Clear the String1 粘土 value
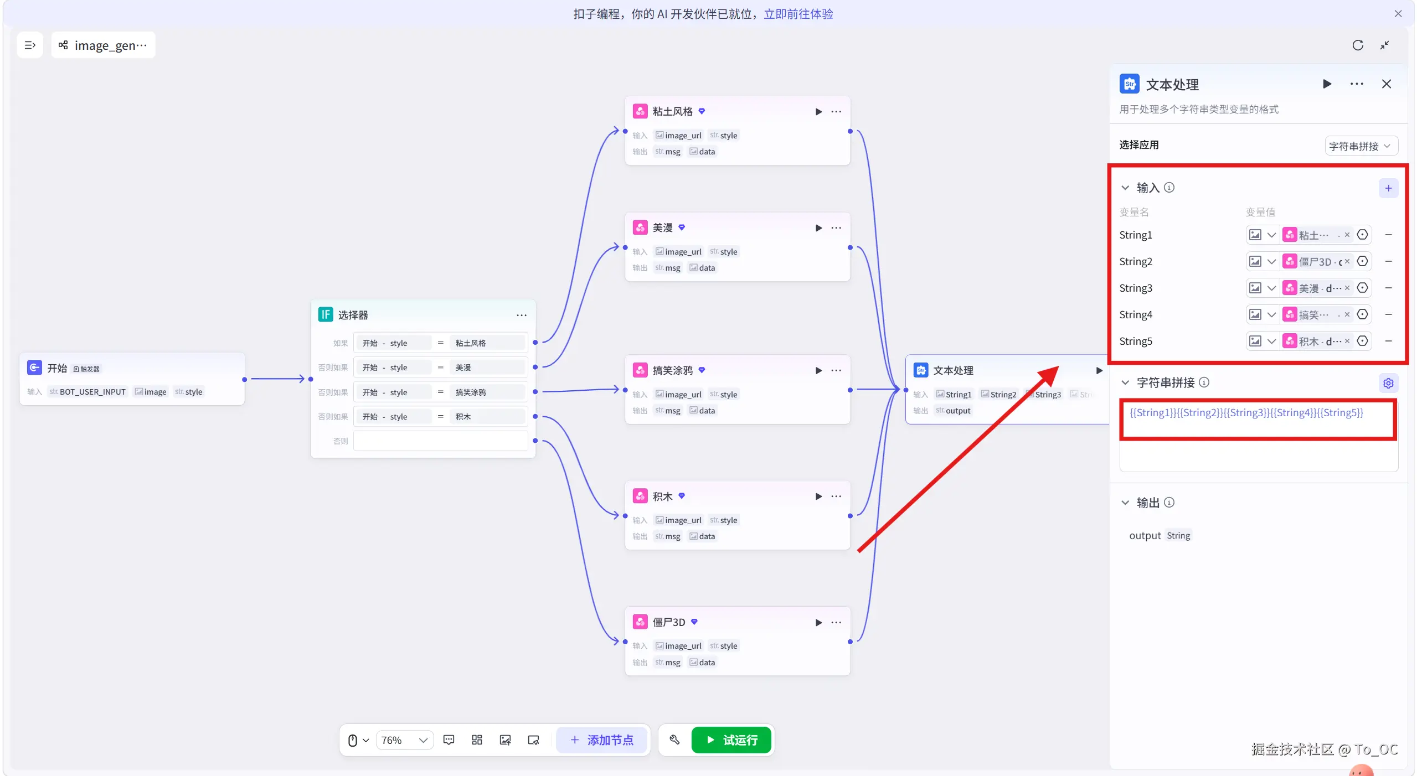Viewport: 1417px width, 776px height. pos(1347,235)
